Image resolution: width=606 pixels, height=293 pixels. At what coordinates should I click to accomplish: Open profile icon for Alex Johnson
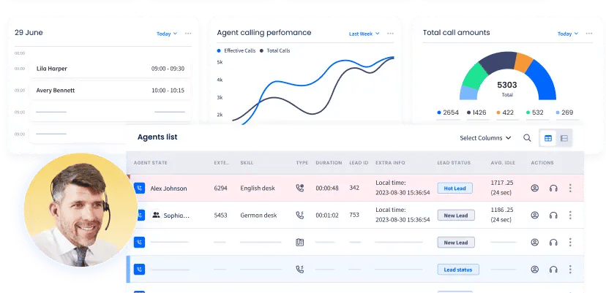pos(534,188)
